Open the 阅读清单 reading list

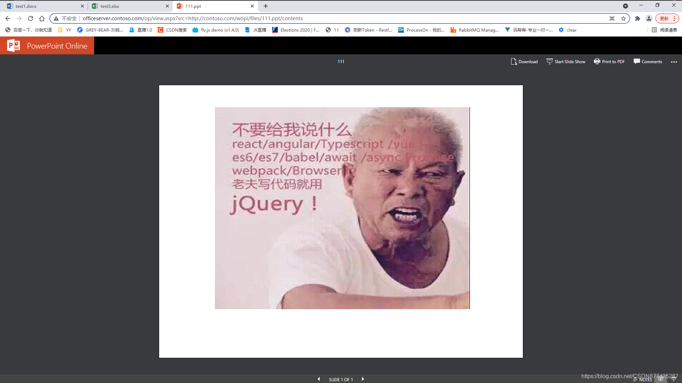tap(664, 30)
